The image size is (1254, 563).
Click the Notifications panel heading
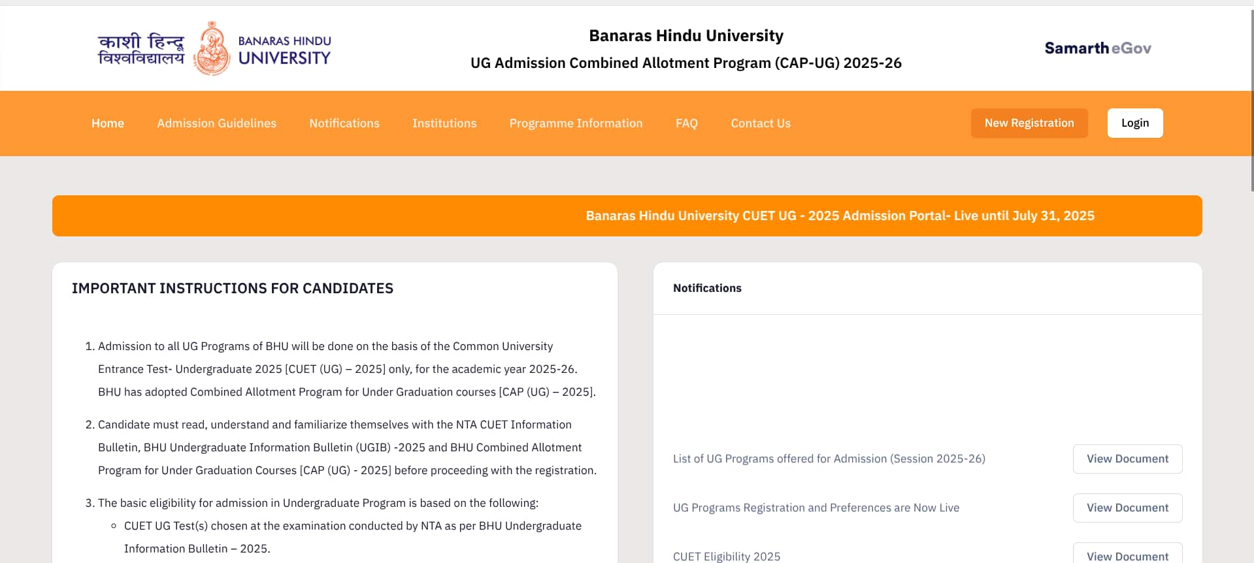pos(707,288)
